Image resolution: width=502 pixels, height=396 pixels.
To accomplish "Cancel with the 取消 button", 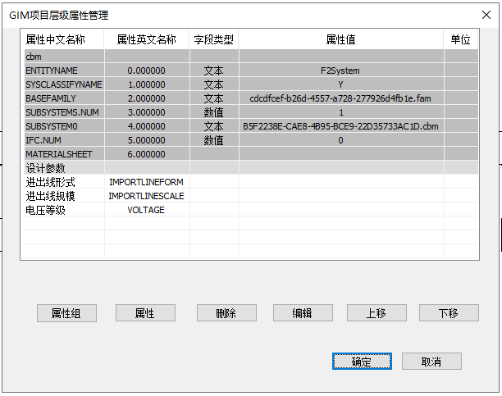I will point(431,362).
